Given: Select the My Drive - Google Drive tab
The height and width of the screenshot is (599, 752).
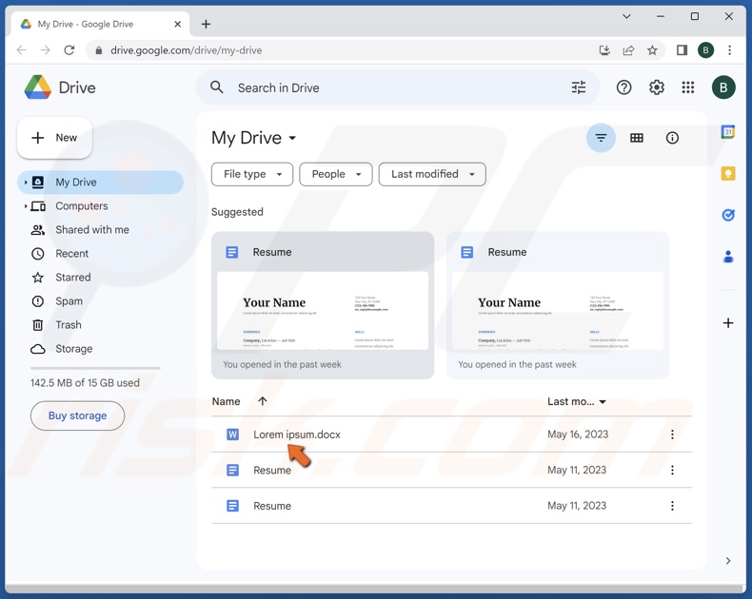Looking at the screenshot, I should click(x=100, y=24).
